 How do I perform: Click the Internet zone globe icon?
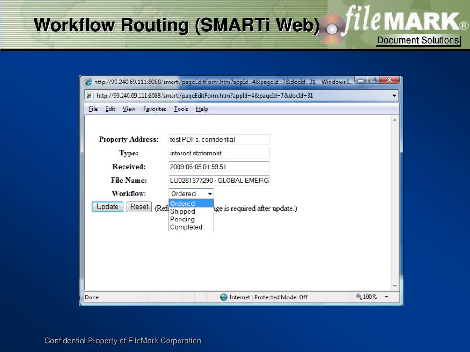point(224,297)
